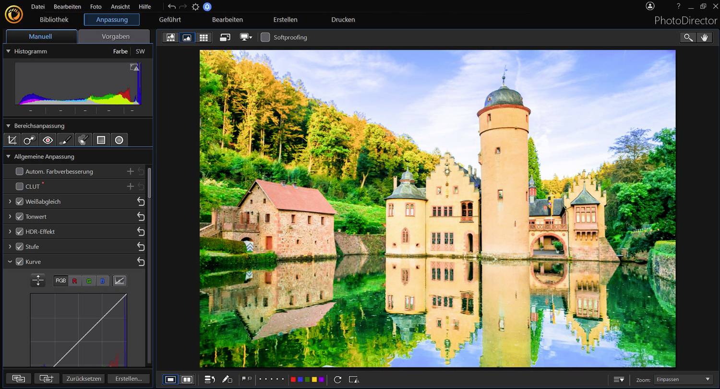The height and width of the screenshot is (389, 720).
Task: Select the adjustment brush tool
Action: (65, 140)
